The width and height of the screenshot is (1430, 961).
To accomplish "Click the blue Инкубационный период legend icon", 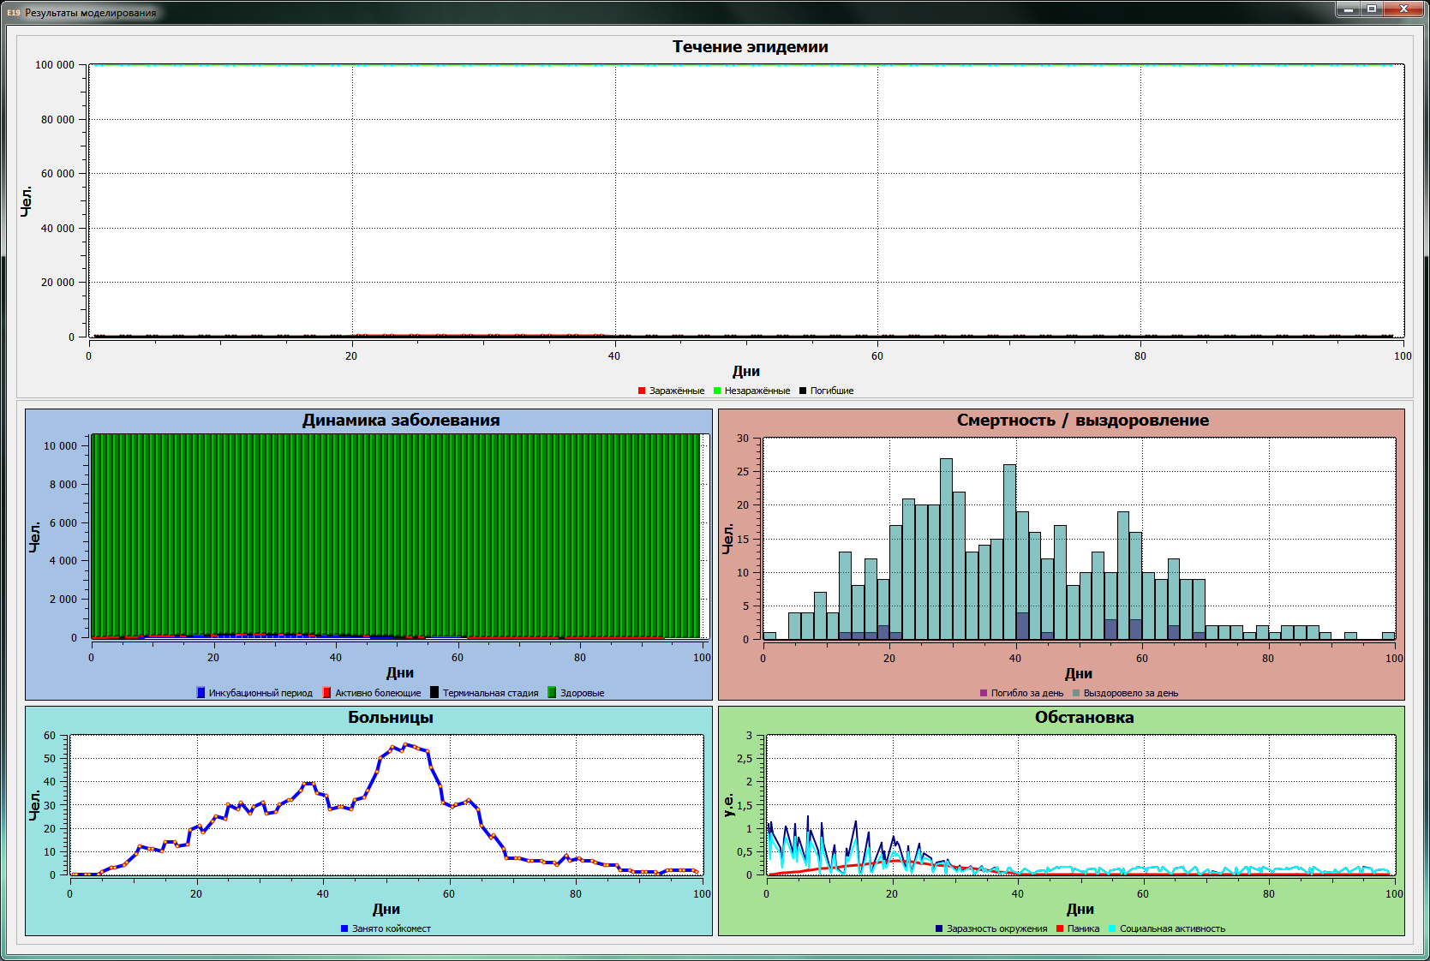I will click(x=200, y=693).
